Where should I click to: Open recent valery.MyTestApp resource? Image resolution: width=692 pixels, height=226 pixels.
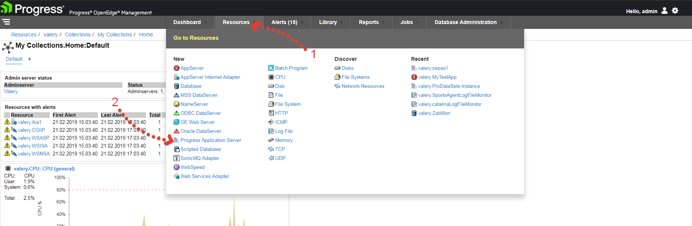[437, 77]
